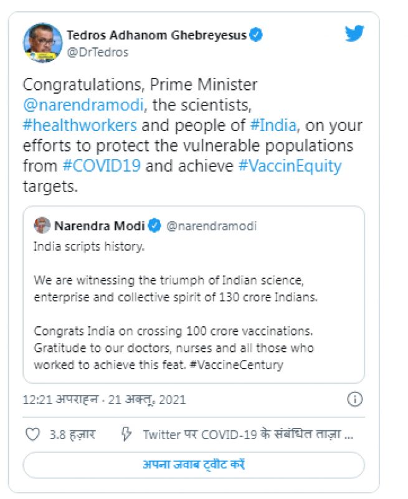
Task: Click the heart like icon
Action: 31,434
